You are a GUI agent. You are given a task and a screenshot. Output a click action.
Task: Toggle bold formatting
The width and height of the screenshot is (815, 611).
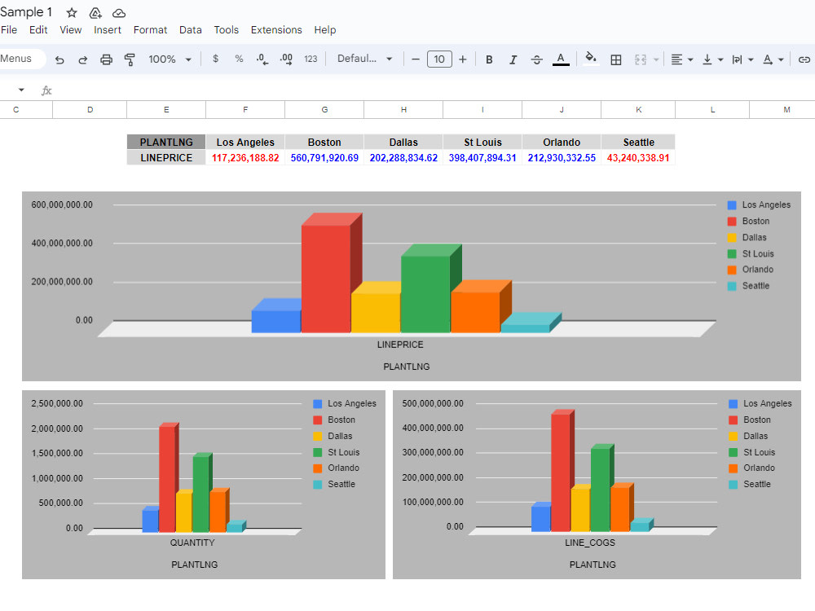(x=488, y=59)
